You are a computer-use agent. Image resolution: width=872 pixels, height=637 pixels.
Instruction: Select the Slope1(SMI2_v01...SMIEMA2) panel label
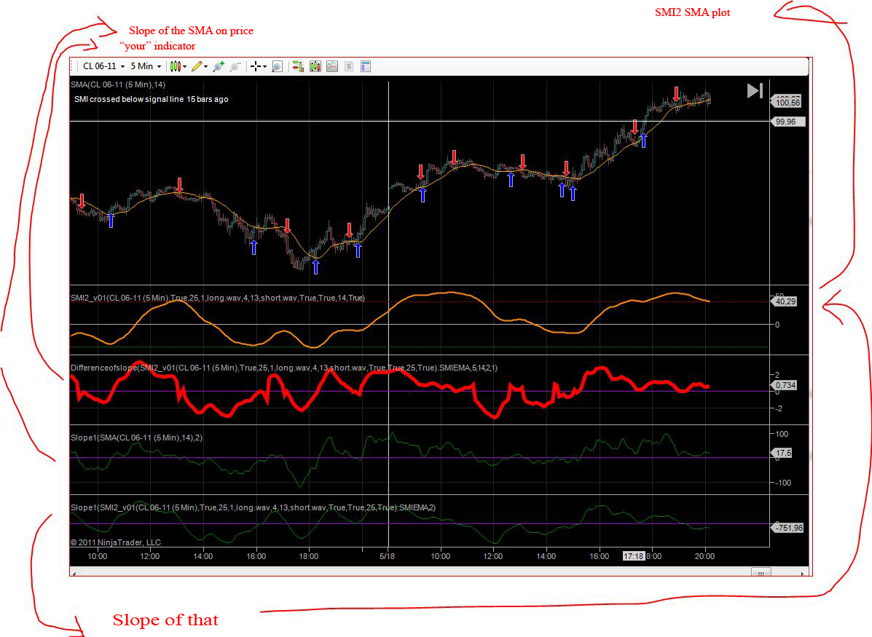(x=253, y=507)
